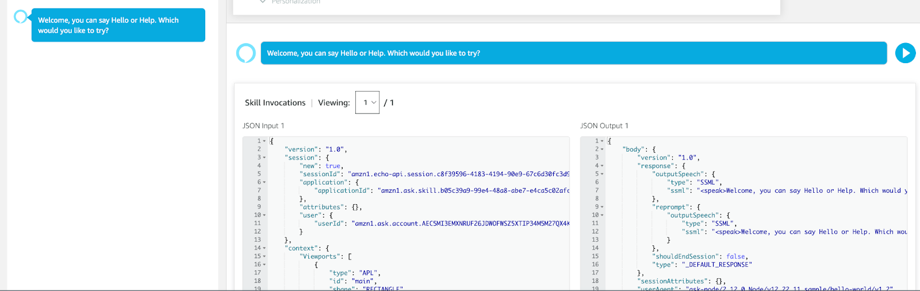The width and height of the screenshot is (920, 291).
Task: Click the JSON Input 1 heading
Action: [263, 126]
